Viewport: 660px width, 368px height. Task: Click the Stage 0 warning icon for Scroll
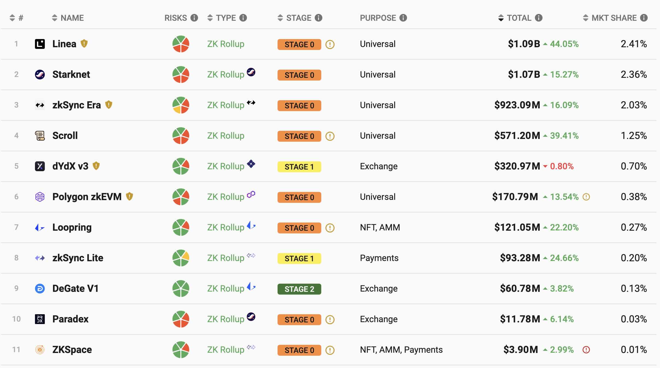click(330, 136)
